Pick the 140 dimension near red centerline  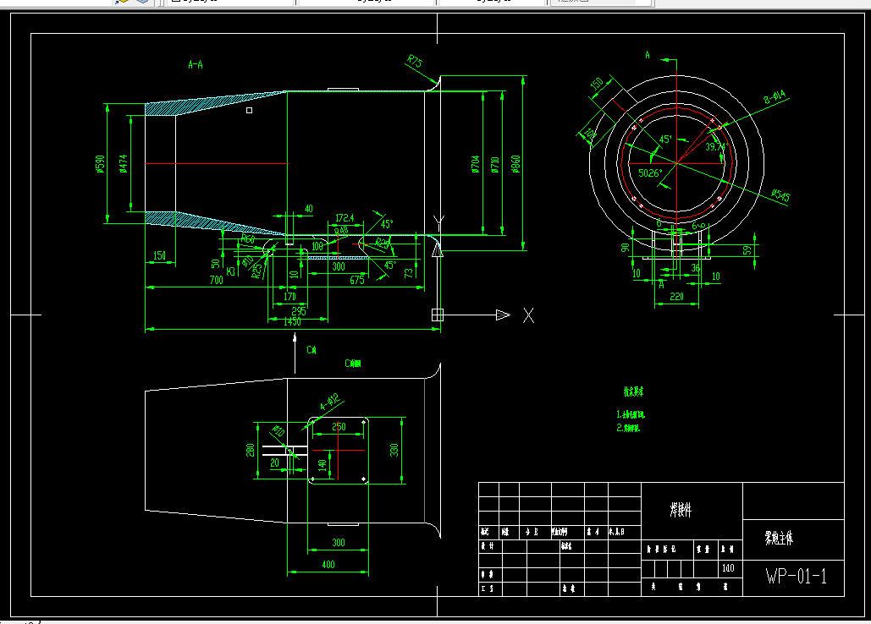point(322,465)
